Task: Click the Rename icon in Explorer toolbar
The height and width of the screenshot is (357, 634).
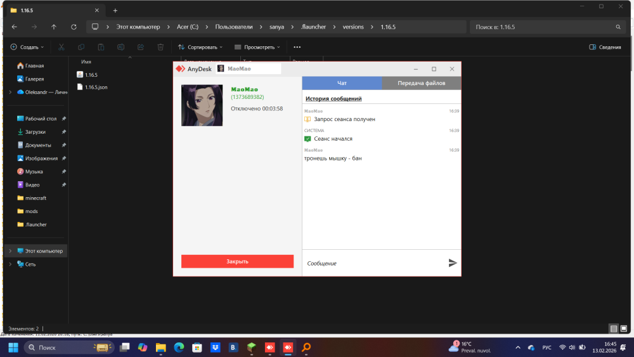Action: coord(121,47)
